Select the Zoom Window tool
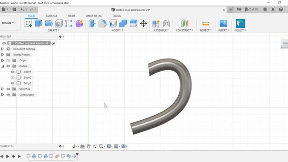The image size is (288, 162). pyautogui.click(x=101, y=146)
